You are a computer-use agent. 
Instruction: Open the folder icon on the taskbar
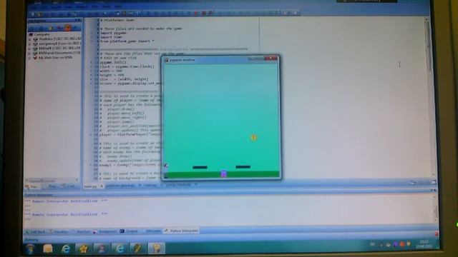[48, 249]
